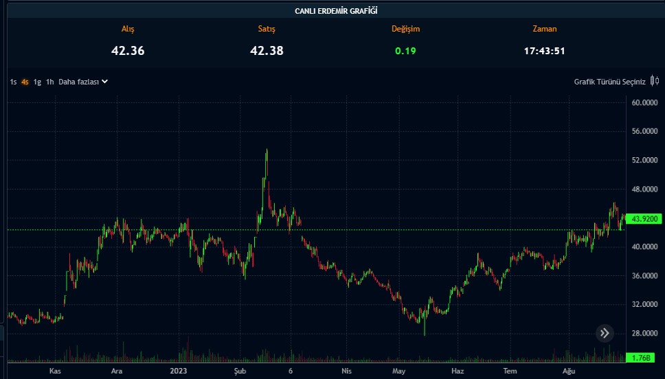The image size is (665, 379).
Task: Click the Değişim value 0.19
Action: pyautogui.click(x=405, y=50)
